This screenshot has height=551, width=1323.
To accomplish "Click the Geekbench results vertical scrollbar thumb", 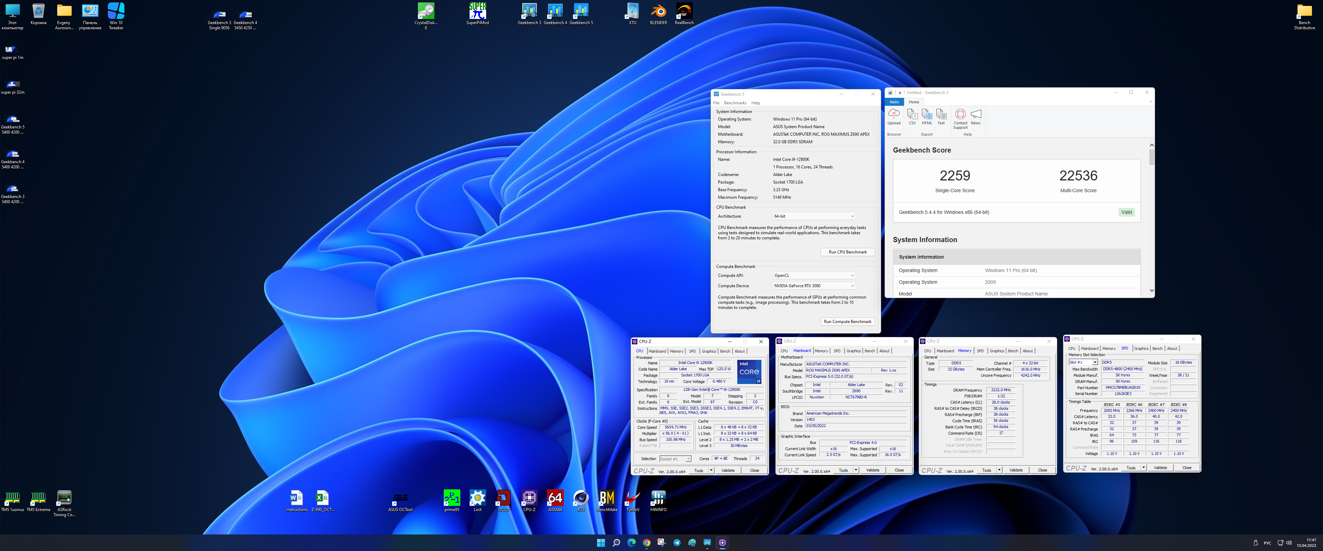I will coord(1151,157).
